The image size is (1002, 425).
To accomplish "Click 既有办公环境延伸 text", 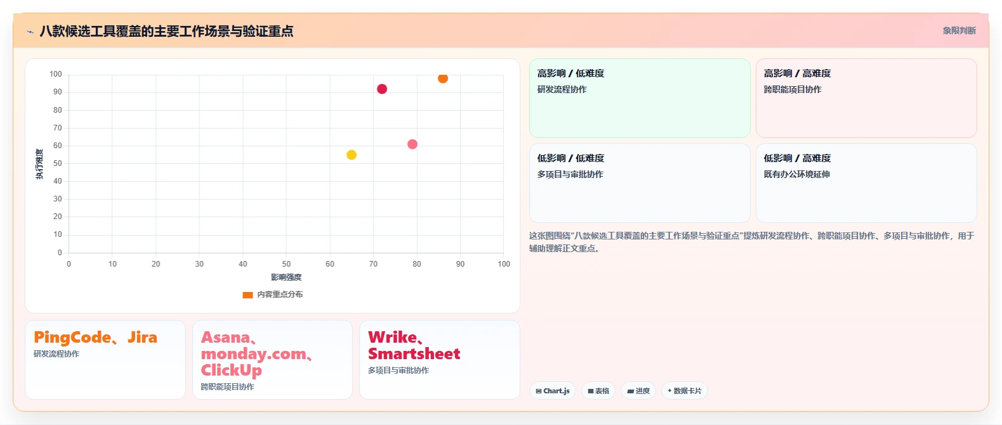I will [797, 174].
